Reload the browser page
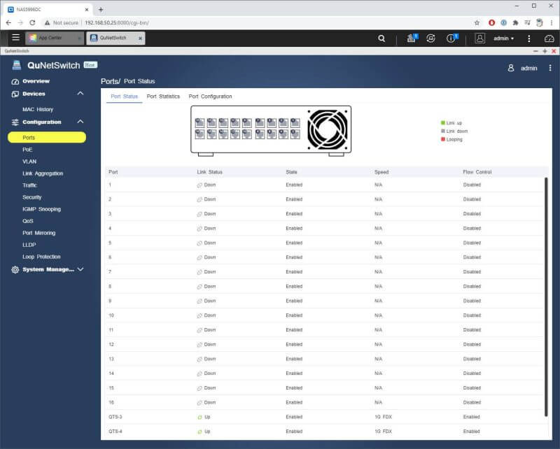 [x=32, y=22]
